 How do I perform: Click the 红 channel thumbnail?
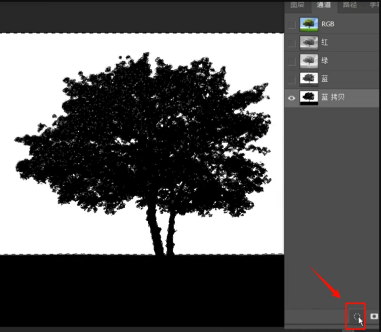pos(309,42)
